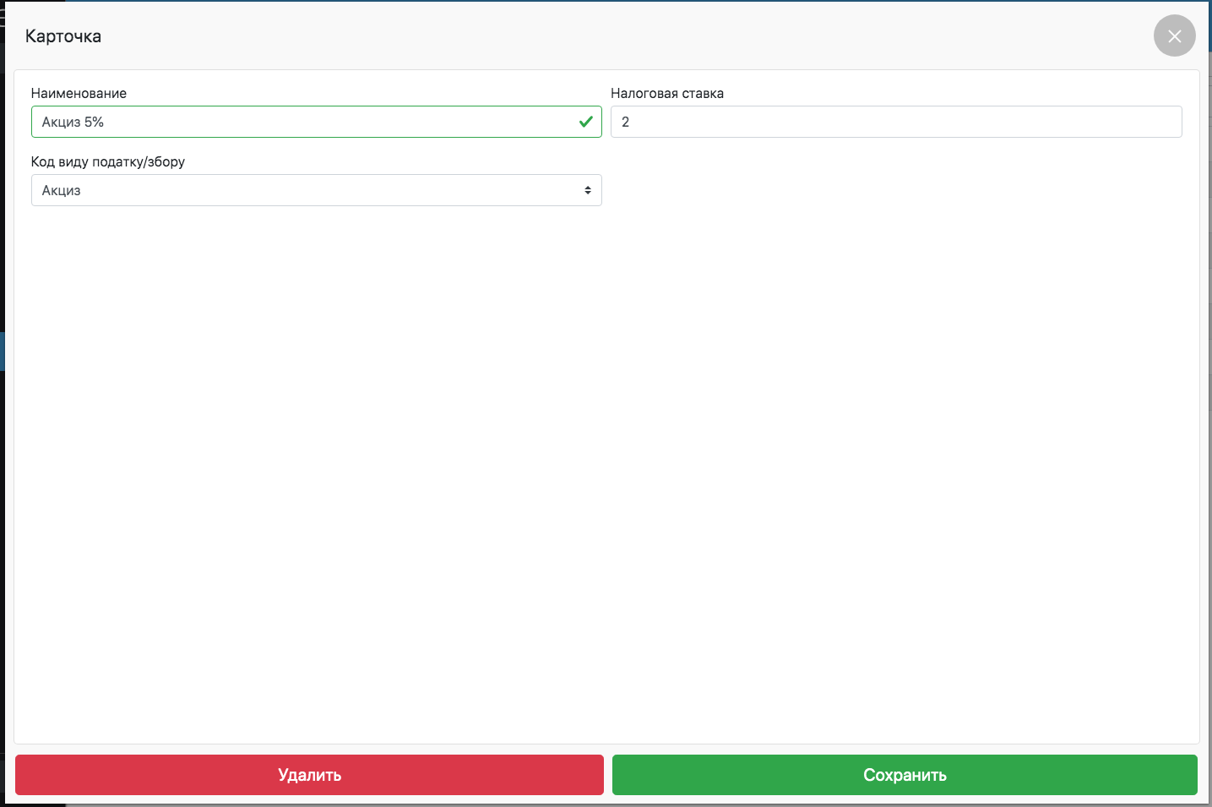Screen dimensions: 1212x807
Task: Click the value "2" in the tax rate field
Action: (625, 122)
